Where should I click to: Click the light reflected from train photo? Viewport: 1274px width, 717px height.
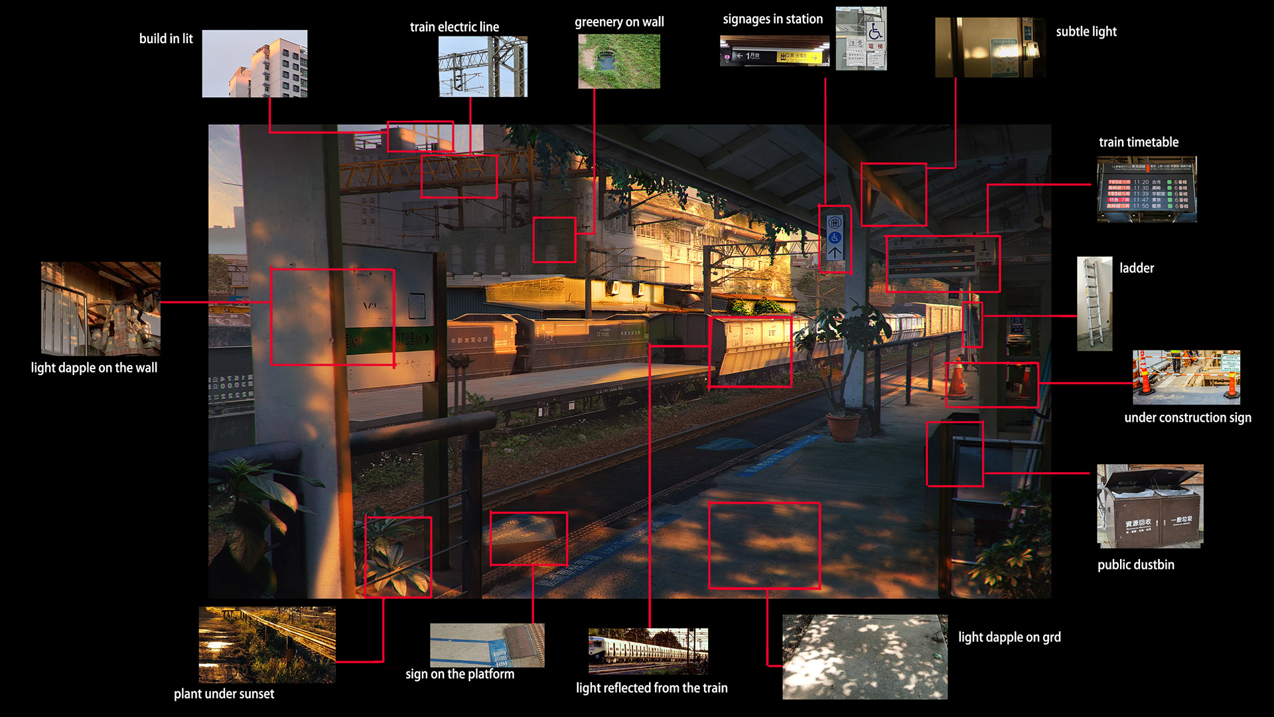click(x=648, y=651)
